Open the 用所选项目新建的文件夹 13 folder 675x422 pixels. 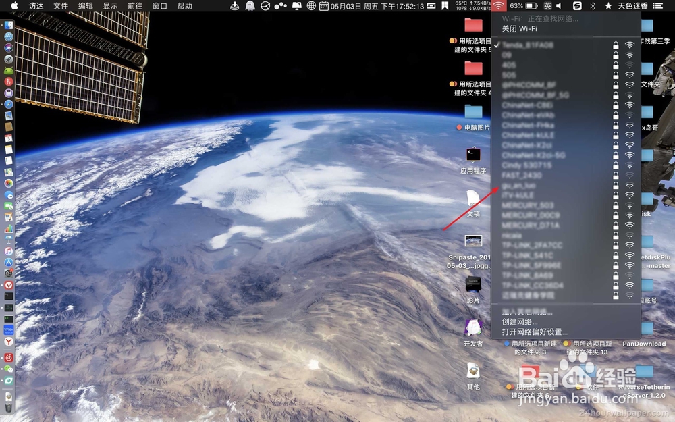click(589, 348)
